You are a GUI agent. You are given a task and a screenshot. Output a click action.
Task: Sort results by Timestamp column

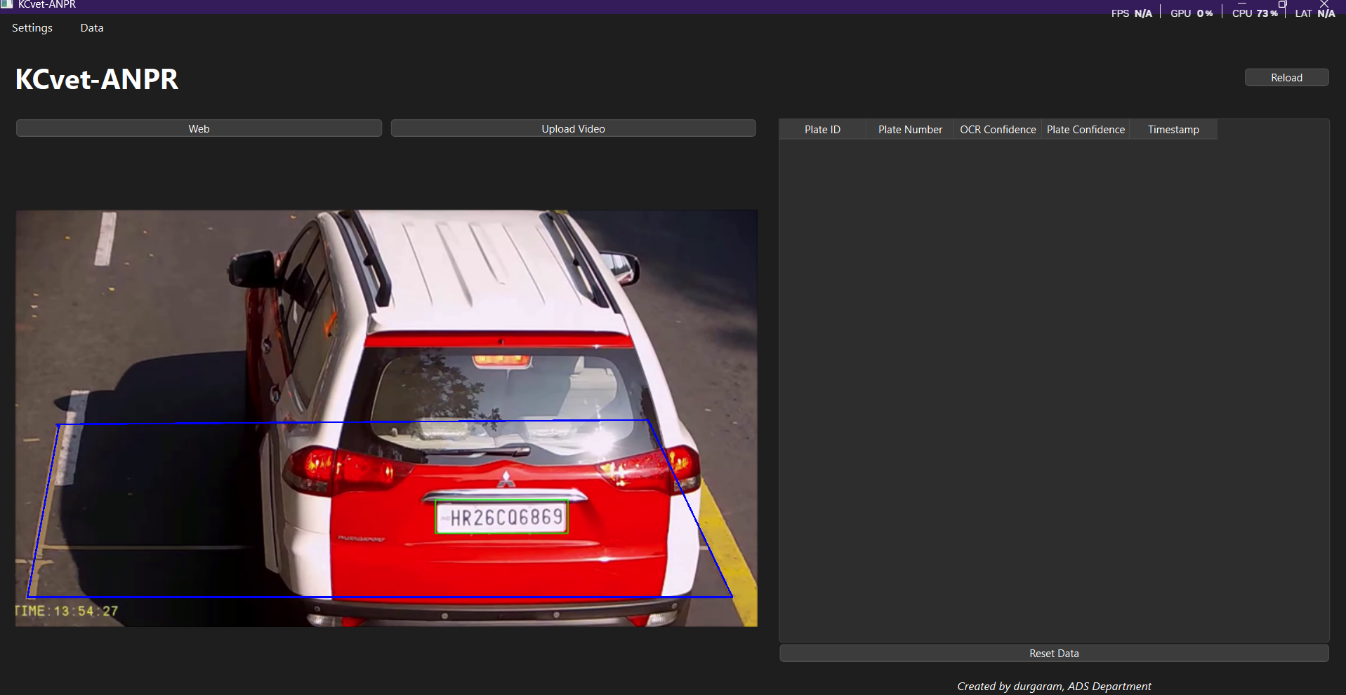pos(1173,129)
